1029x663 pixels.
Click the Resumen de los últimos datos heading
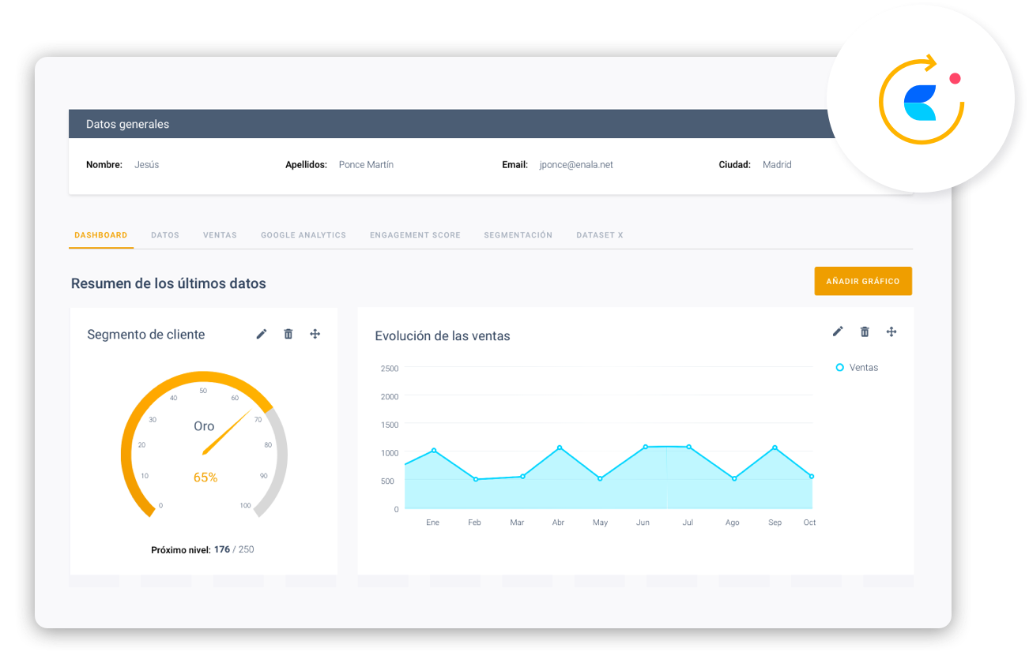168,283
